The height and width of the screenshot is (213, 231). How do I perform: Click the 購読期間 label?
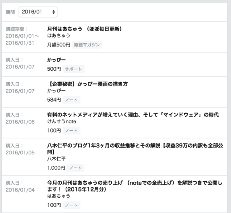point(17,29)
